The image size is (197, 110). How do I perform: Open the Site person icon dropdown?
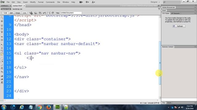(x=93, y=2)
